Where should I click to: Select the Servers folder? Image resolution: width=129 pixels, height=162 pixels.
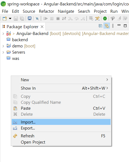tap(19, 52)
